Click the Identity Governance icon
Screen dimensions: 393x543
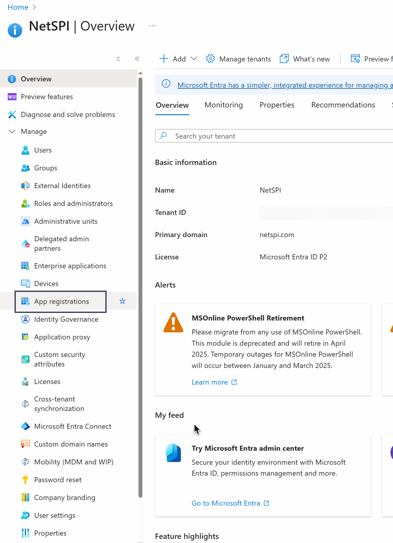click(x=25, y=319)
